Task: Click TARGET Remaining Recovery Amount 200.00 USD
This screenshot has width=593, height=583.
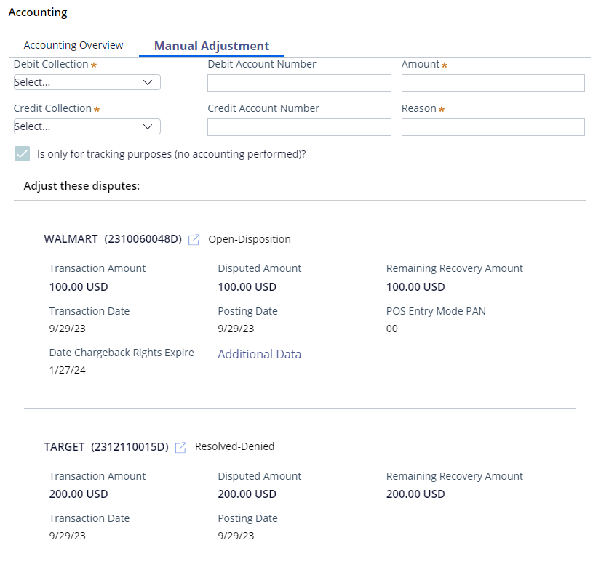Action: click(415, 494)
